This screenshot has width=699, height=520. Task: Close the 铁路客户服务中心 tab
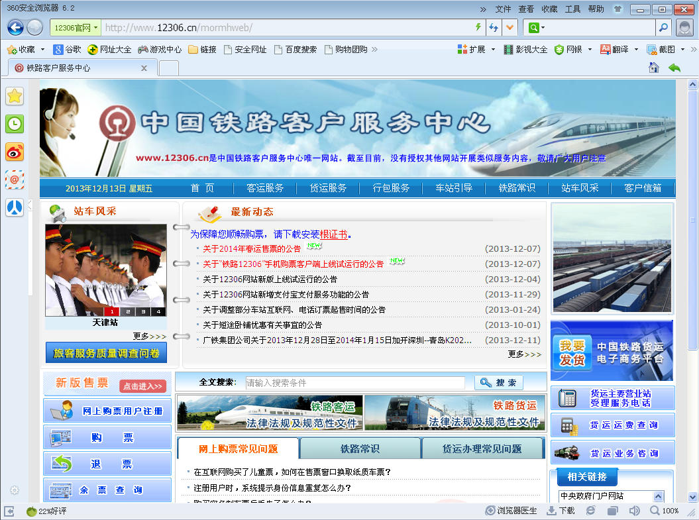coord(144,68)
